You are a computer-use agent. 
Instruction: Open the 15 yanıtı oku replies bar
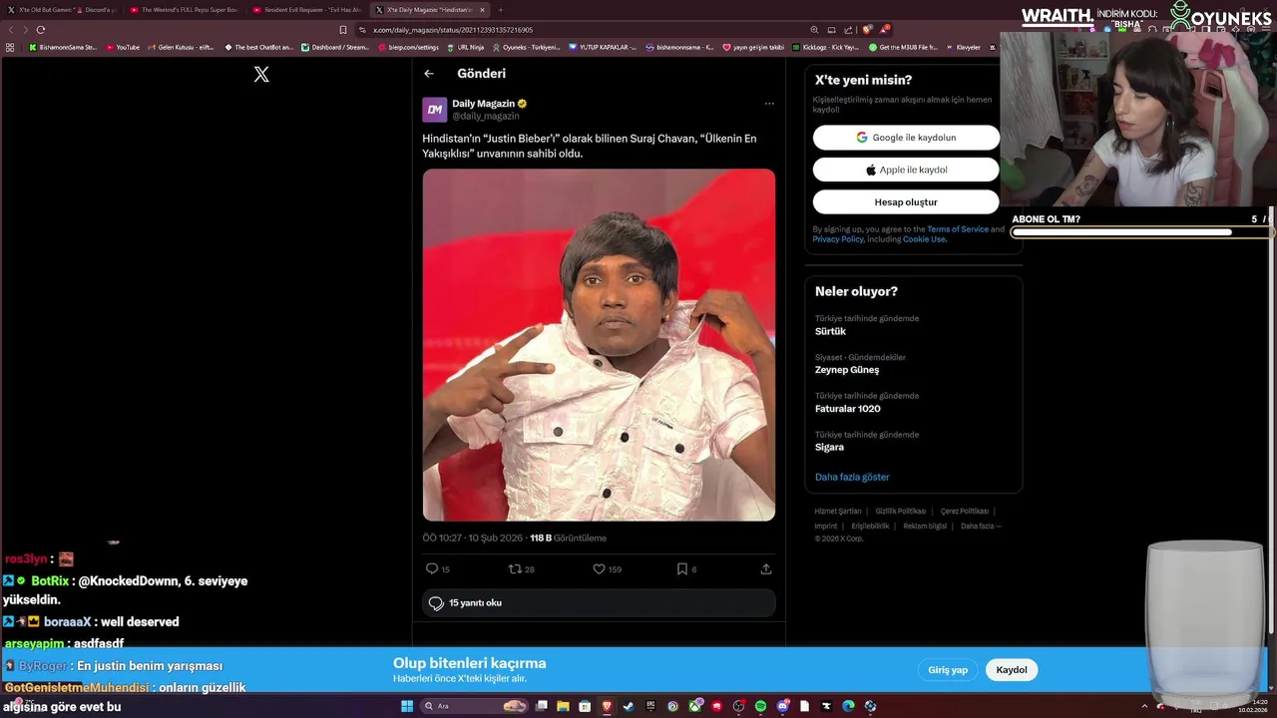click(599, 602)
